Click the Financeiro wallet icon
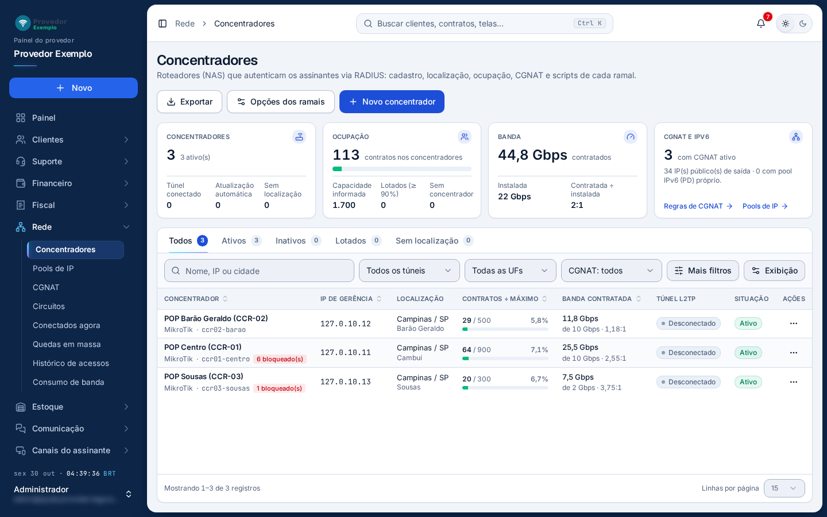The image size is (827, 517). pyautogui.click(x=21, y=183)
